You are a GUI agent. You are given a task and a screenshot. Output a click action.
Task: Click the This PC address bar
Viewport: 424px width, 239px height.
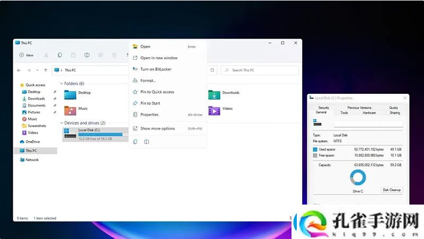coord(91,70)
